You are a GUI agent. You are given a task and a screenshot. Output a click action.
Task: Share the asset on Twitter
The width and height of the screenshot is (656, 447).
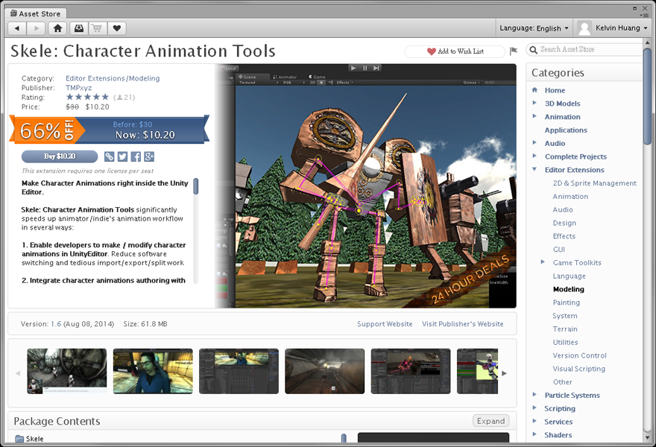123,156
